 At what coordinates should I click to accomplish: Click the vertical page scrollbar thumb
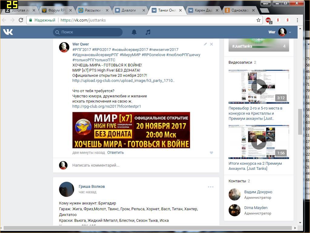300,122
